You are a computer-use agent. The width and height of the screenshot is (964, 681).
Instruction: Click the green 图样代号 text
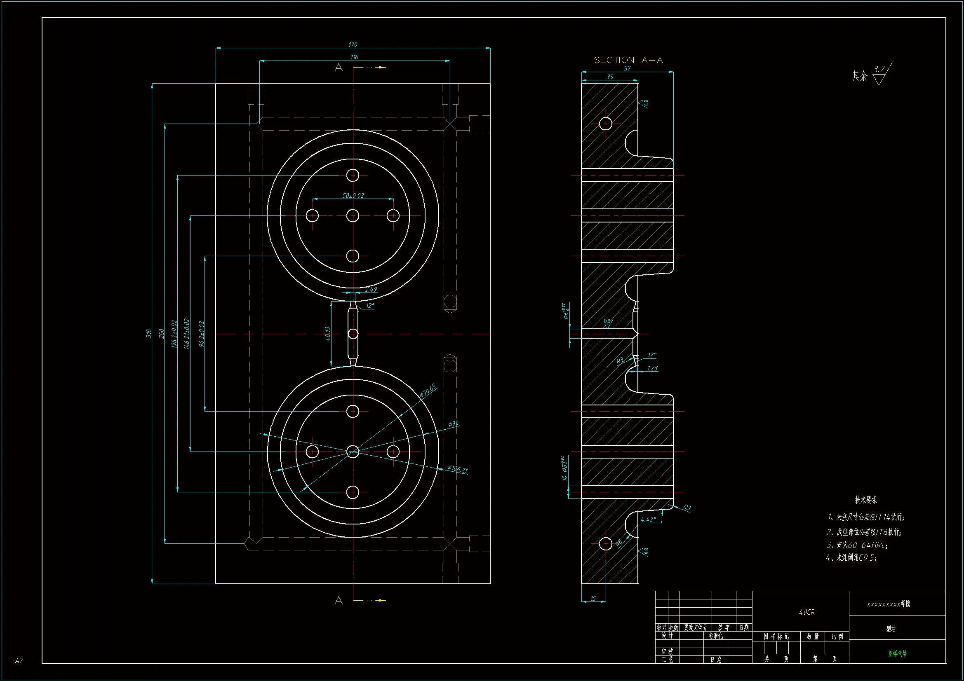(897, 653)
